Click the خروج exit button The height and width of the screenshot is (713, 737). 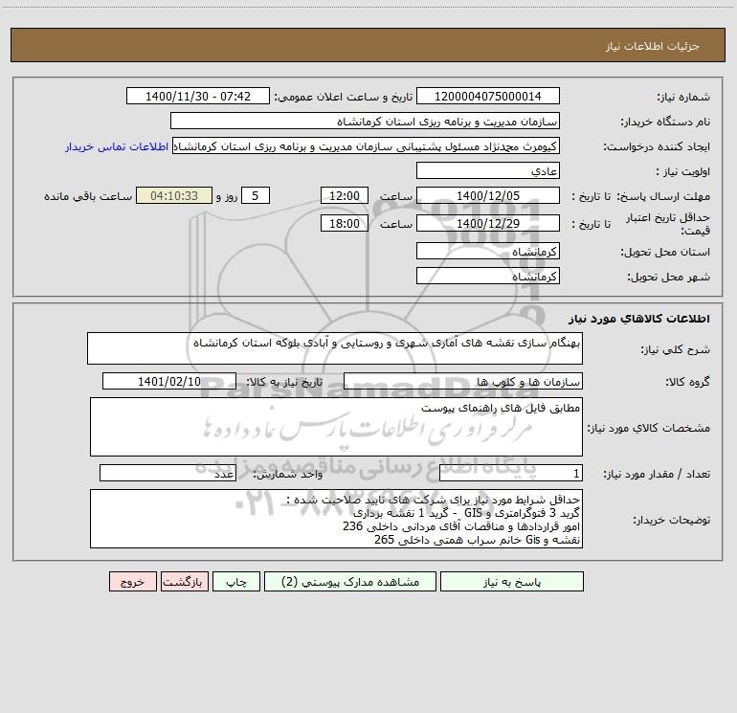pyautogui.click(x=132, y=581)
